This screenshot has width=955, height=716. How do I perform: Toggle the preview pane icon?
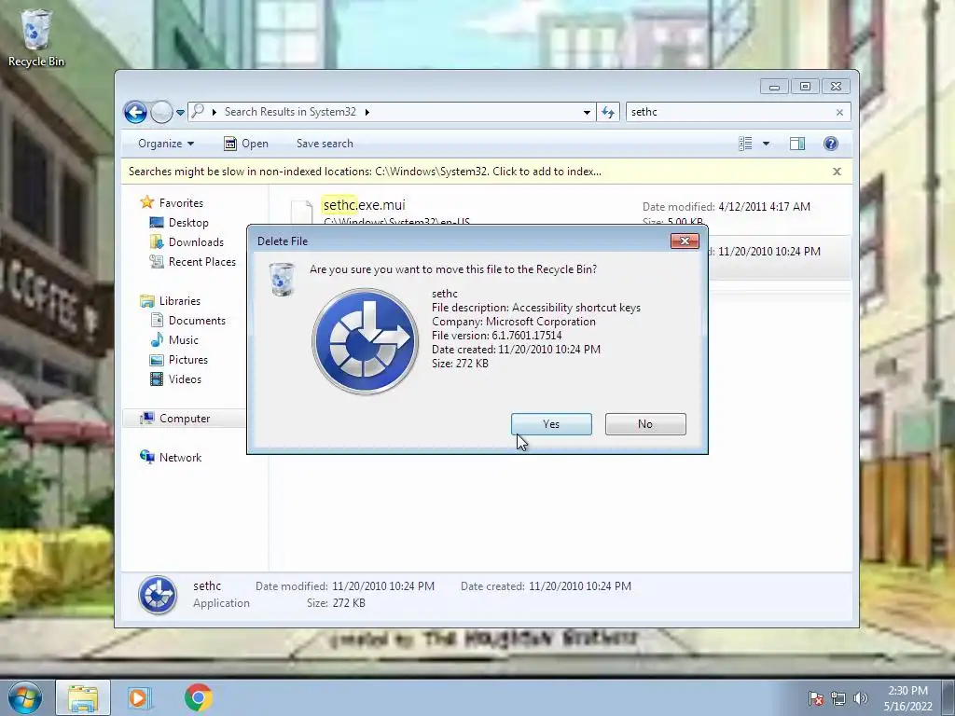pyautogui.click(x=797, y=144)
